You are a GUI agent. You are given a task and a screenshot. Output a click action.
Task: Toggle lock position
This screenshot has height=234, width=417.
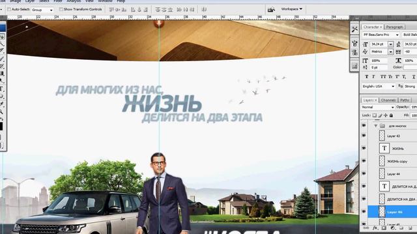pyautogui.click(x=386, y=116)
